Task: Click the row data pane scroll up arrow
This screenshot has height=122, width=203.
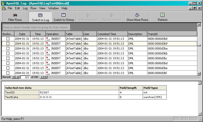Action: 200,83
